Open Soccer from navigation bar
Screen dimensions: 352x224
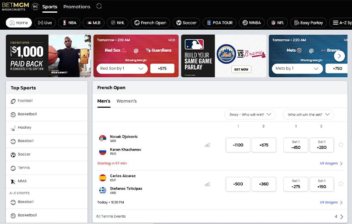pos(186,23)
